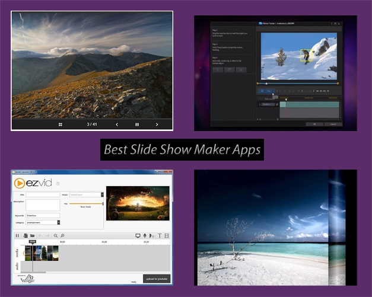
Task: Advance to the next slide in gallery
Action: 157,124
